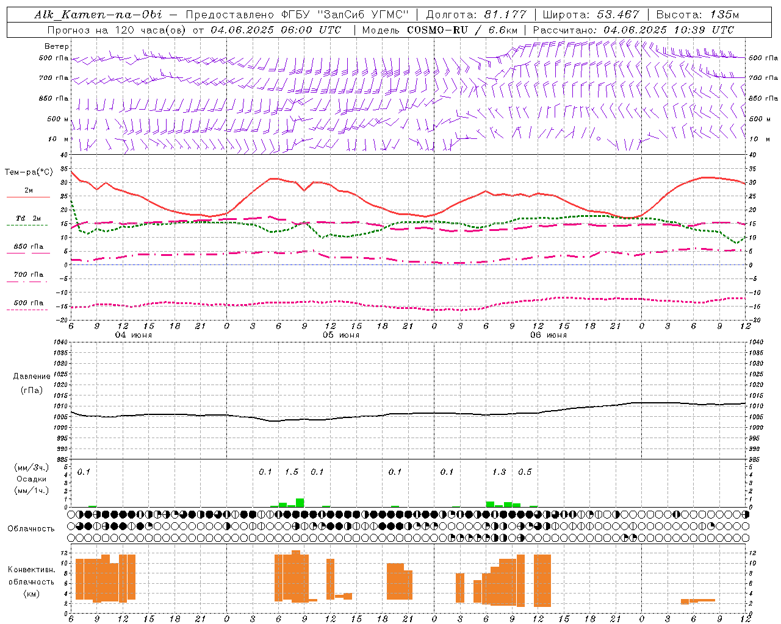Click the Конвективн. convective cloud label
The height and width of the screenshot is (624, 781).
31,570
